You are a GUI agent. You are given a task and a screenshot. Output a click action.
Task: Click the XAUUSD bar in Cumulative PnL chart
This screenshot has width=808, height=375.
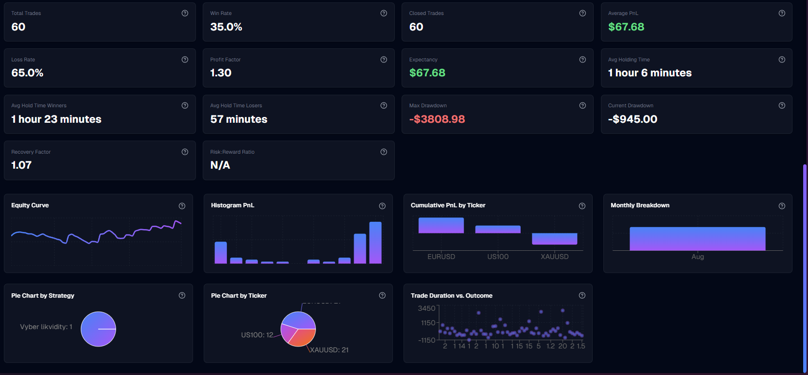pyautogui.click(x=554, y=239)
